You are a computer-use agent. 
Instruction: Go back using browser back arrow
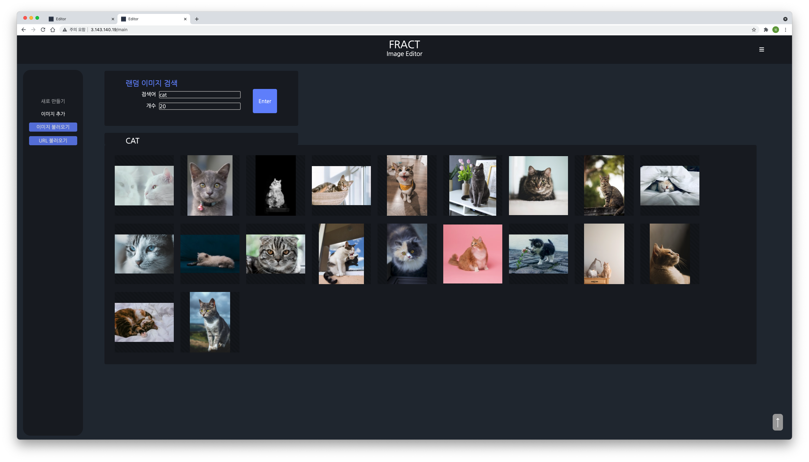[x=24, y=30]
